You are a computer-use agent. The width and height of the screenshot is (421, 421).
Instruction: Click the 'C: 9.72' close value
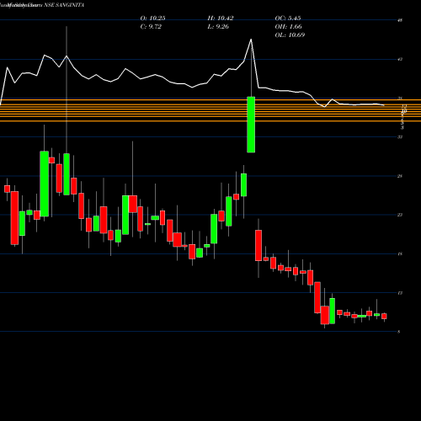pyautogui.click(x=151, y=27)
